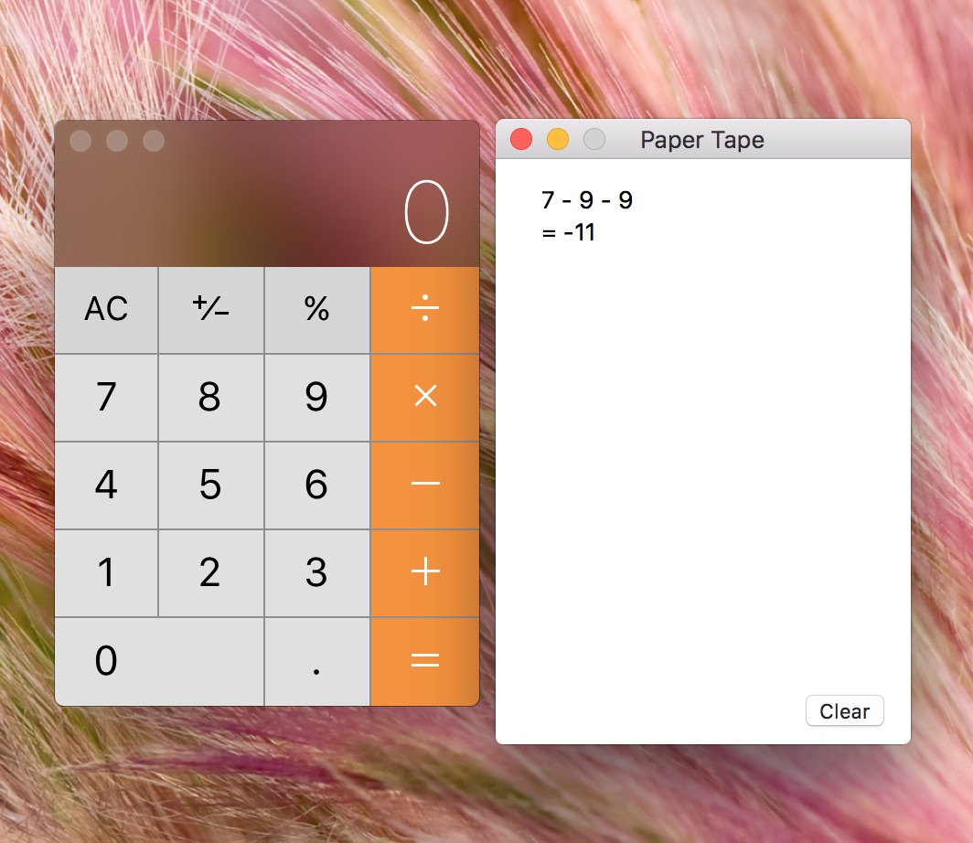Minimize the Calculator window
Image resolution: width=973 pixels, height=843 pixels.
point(117,141)
